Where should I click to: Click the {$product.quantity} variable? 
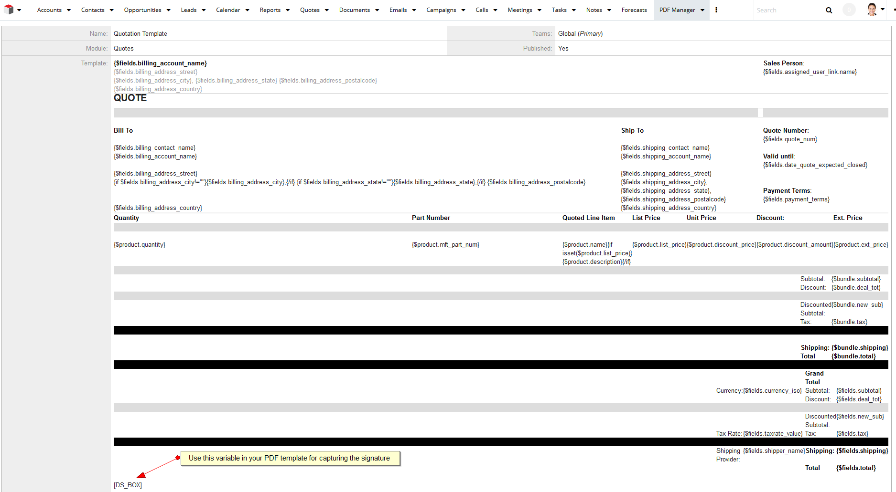[x=140, y=245]
